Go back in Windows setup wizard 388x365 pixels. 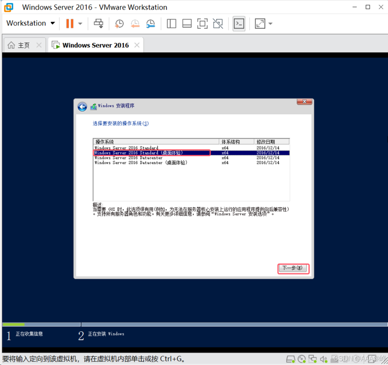point(82,107)
